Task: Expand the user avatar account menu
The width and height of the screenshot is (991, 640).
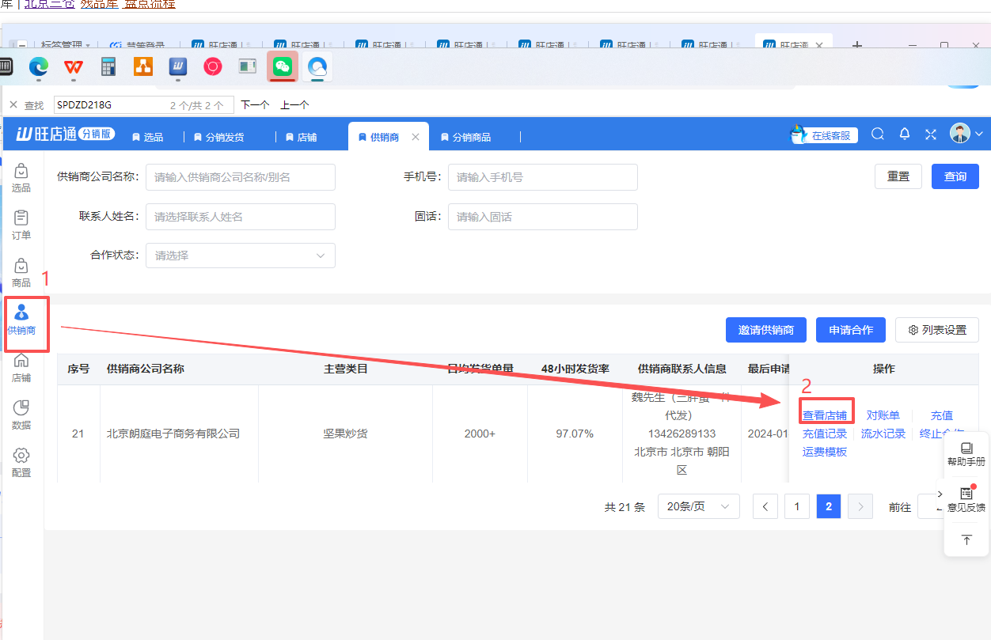Action: (966, 134)
